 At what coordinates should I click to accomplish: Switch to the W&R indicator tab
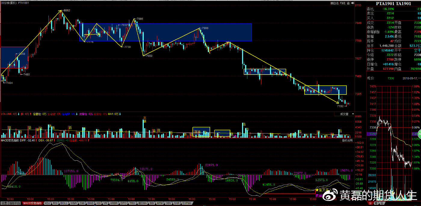pyautogui.click(x=73, y=204)
